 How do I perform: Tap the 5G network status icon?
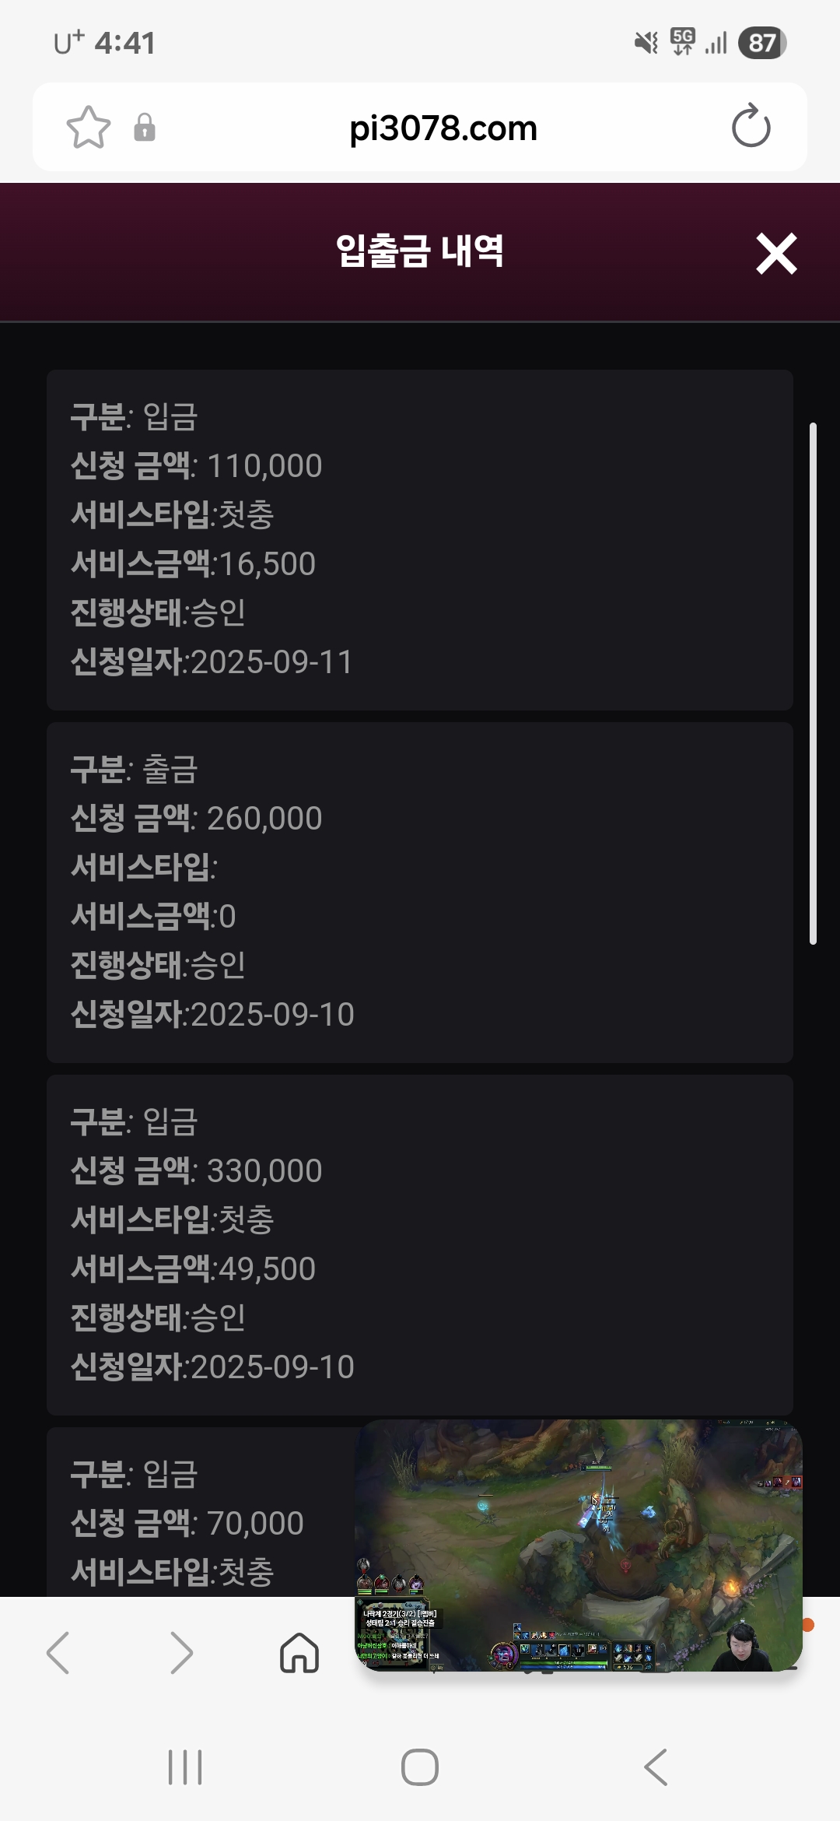tap(682, 41)
